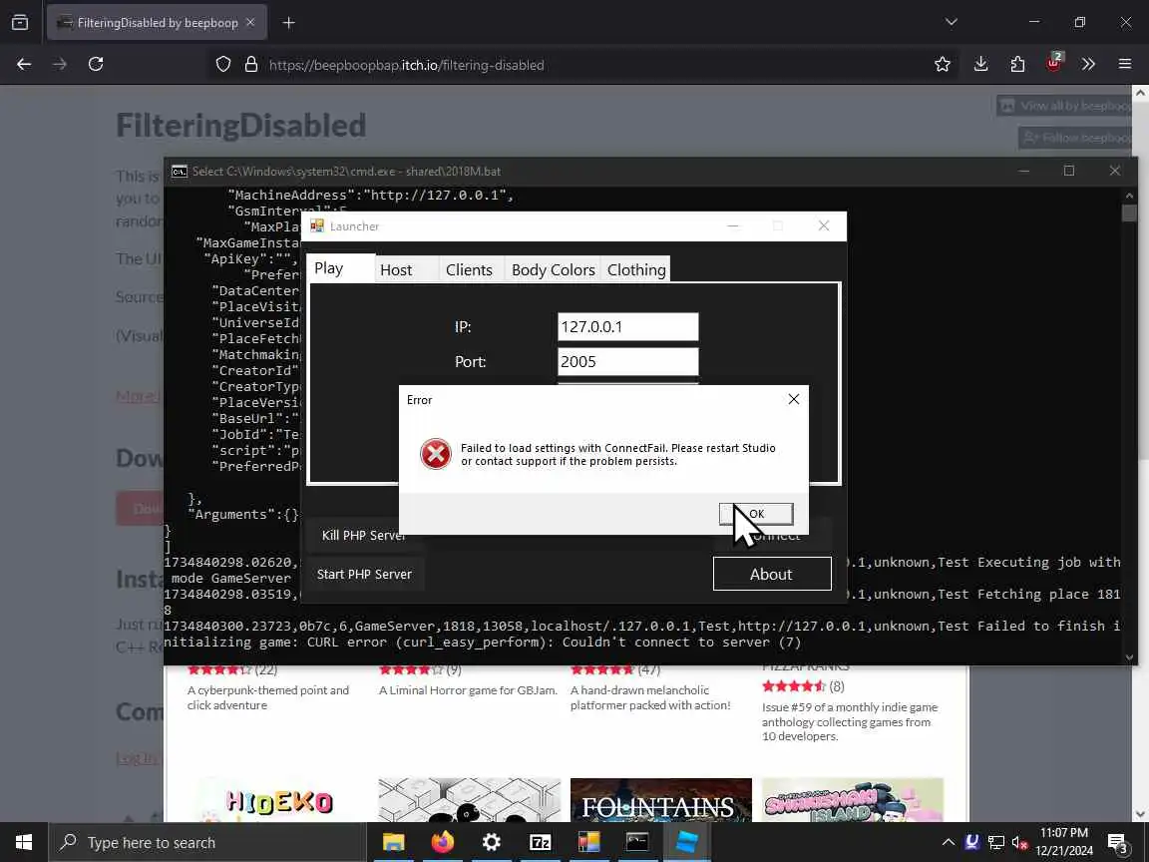Click the Firefox View icon
Screen dimensions: 1149x862
[21, 23]
